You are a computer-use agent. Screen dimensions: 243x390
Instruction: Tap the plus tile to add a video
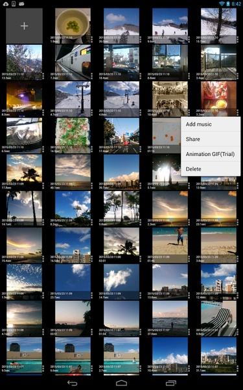tap(24, 26)
